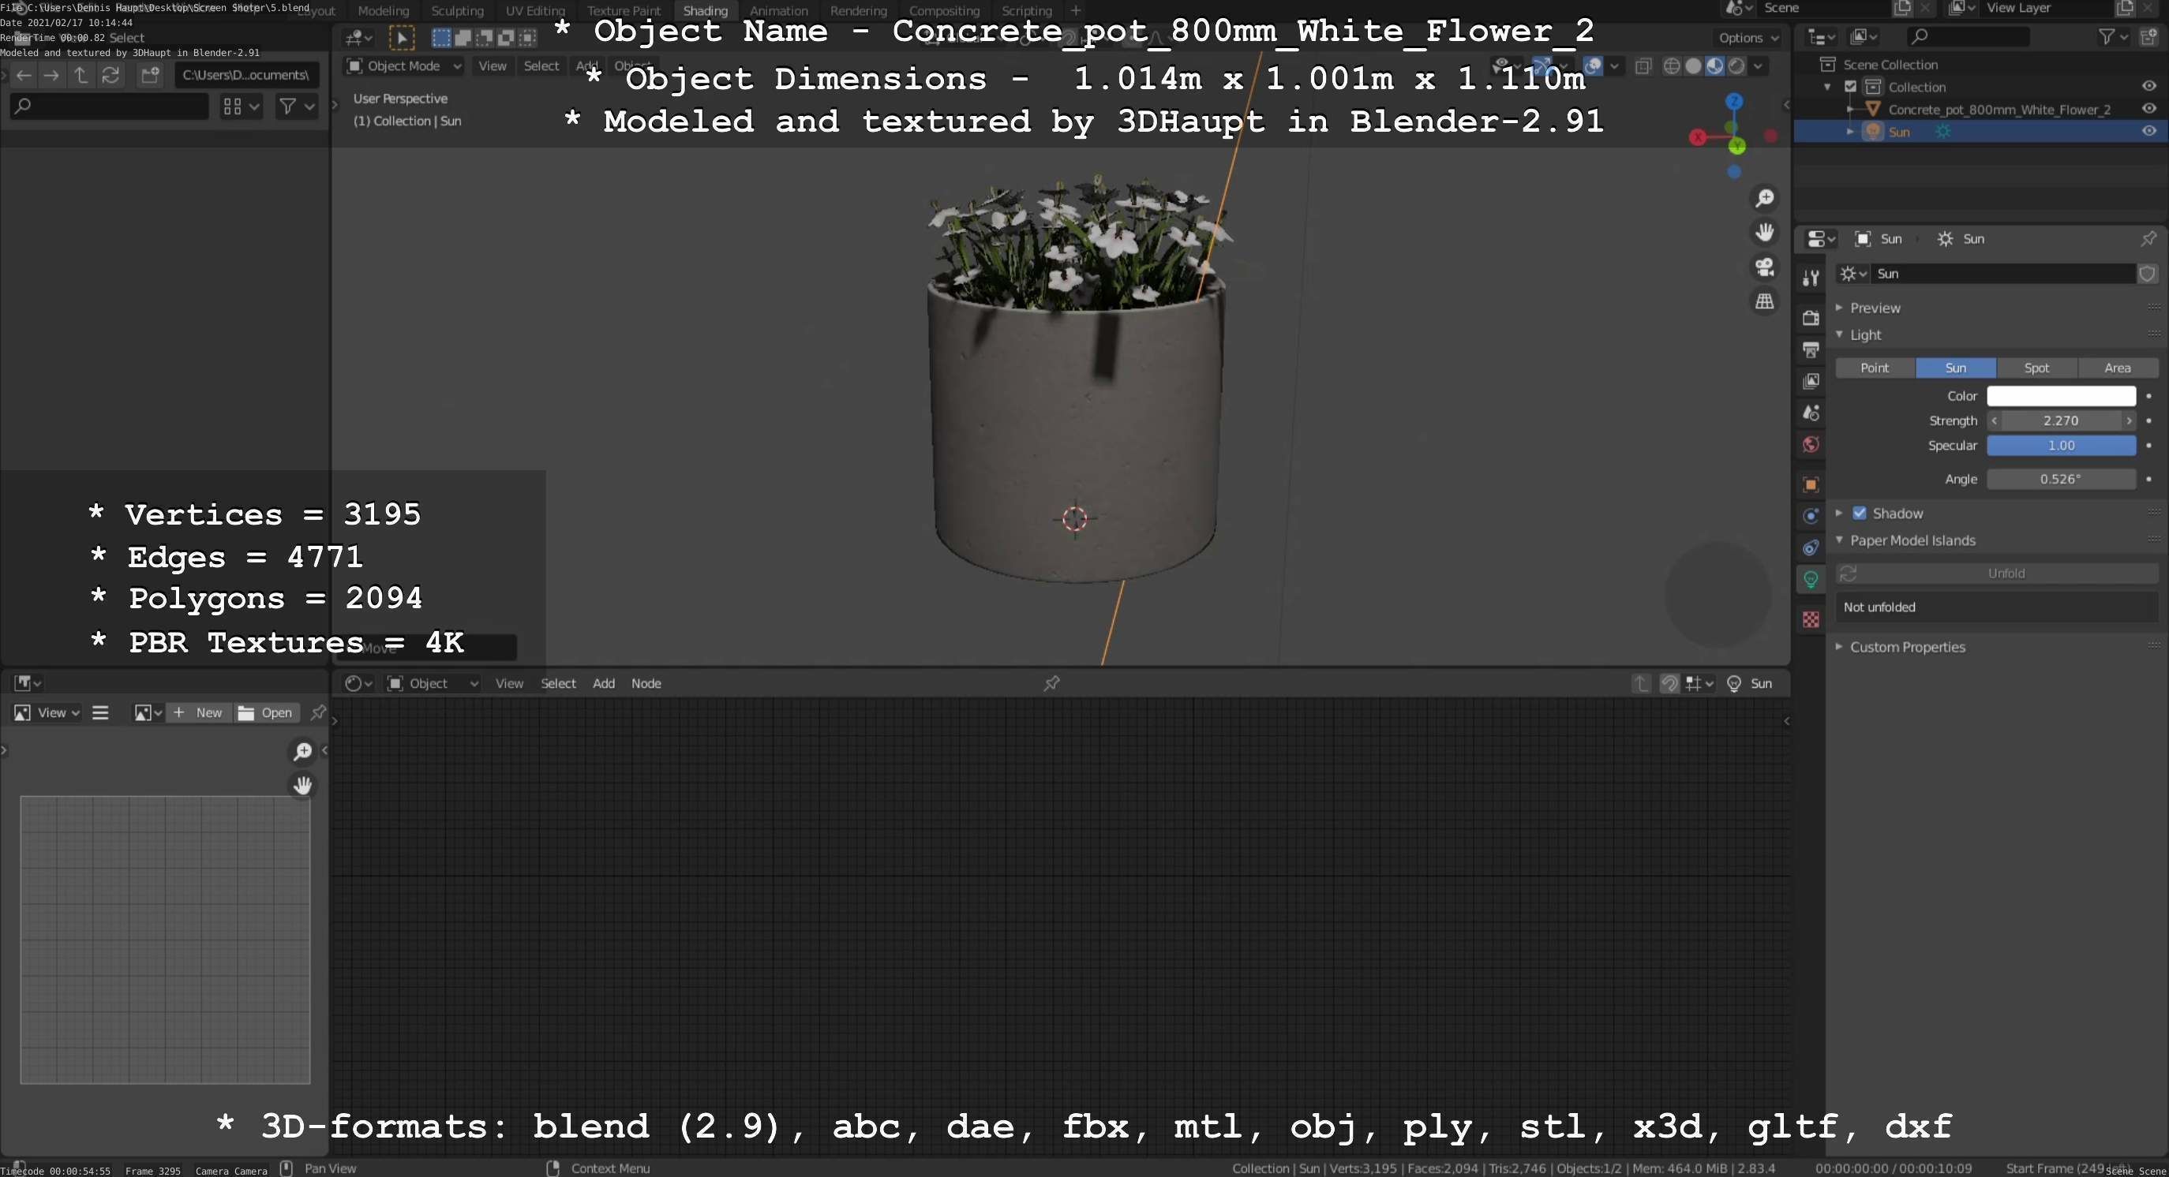Click the Strength value field
Viewport: 2169px width, 1177px height.
2060,420
